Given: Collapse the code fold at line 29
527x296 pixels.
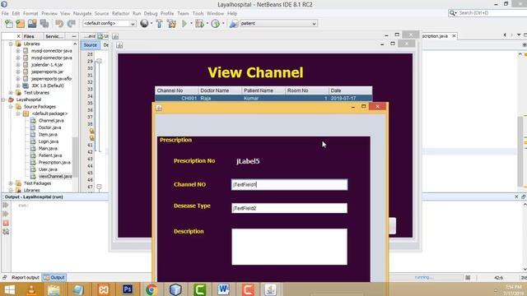Looking at the screenshot, I should (99, 61).
